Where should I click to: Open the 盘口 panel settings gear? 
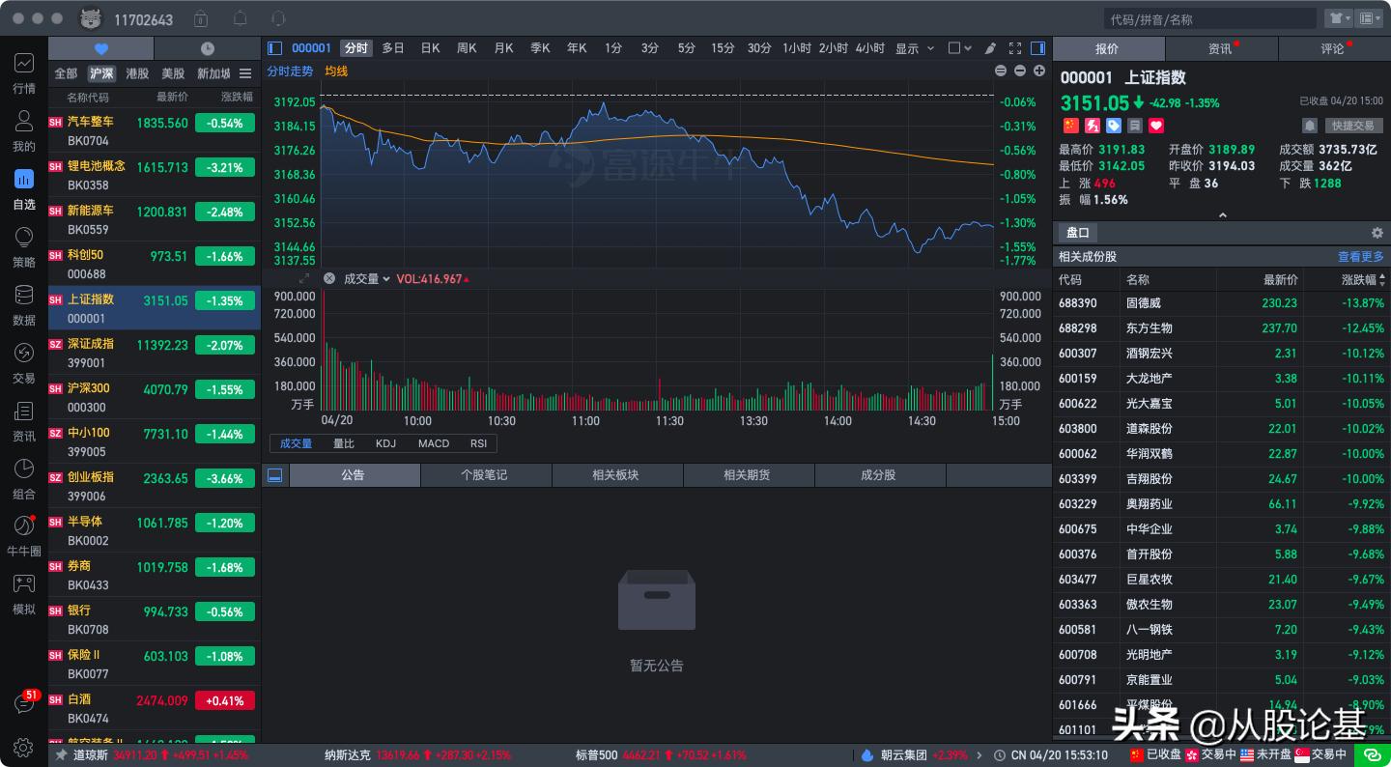pyautogui.click(x=1377, y=233)
